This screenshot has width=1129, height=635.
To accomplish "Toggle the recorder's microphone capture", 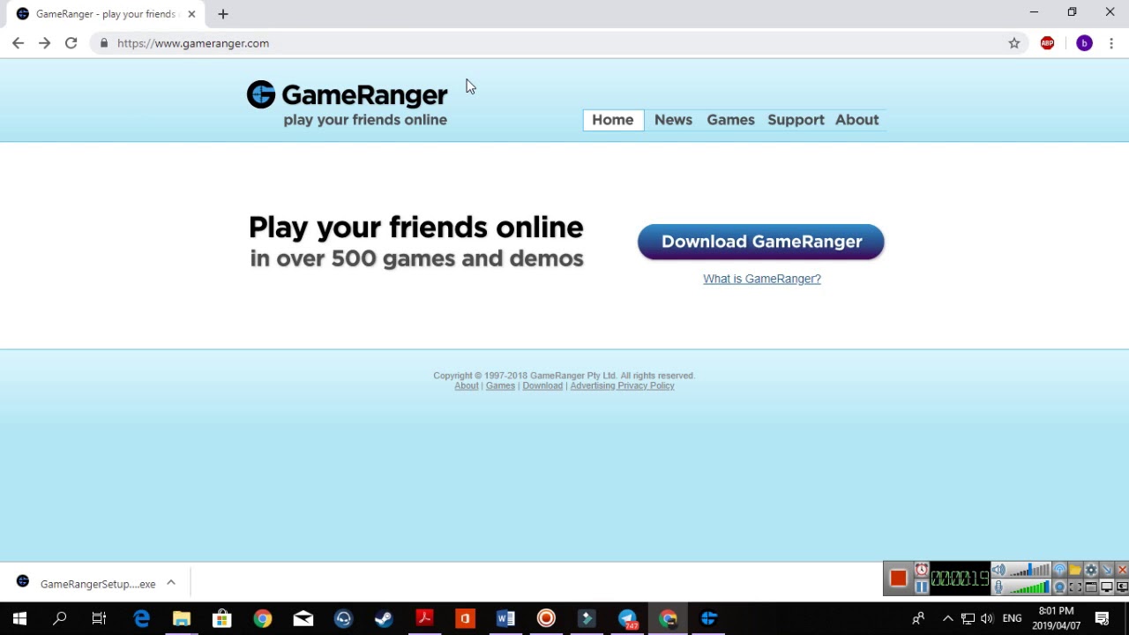I will (x=998, y=586).
